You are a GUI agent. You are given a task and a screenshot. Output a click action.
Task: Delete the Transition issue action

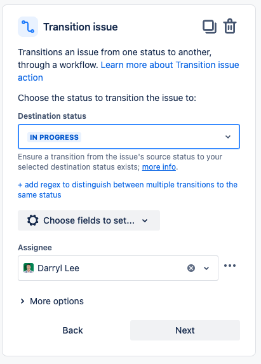pos(230,26)
